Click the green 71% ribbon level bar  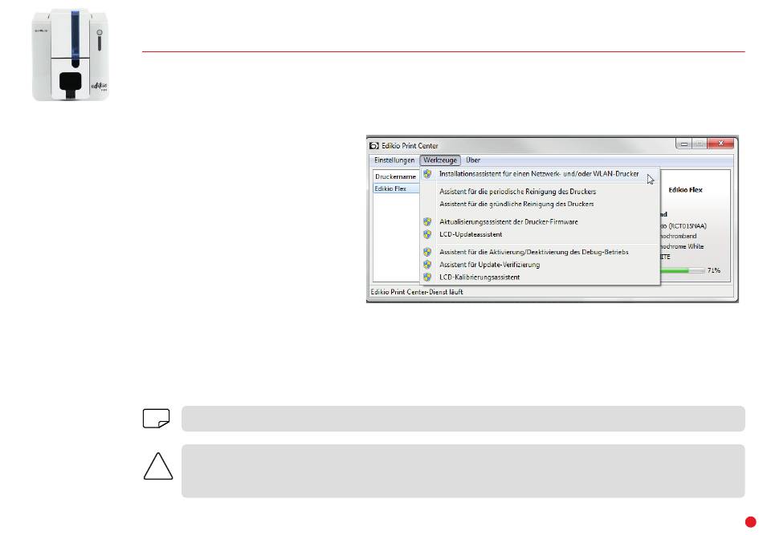click(681, 271)
